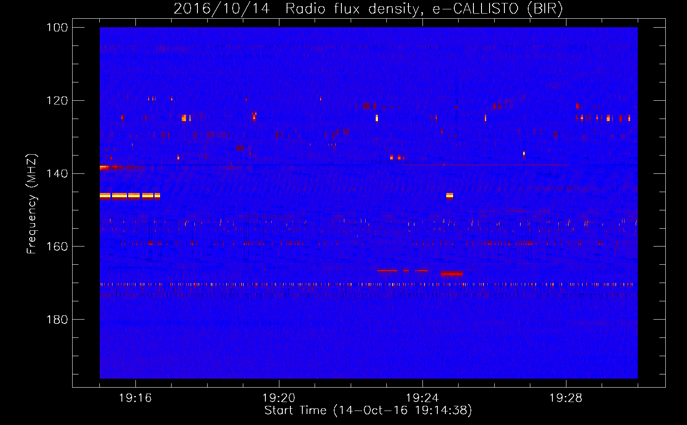Click the 19:24 time tick label
The height and width of the screenshot is (425, 687).
click(x=422, y=398)
